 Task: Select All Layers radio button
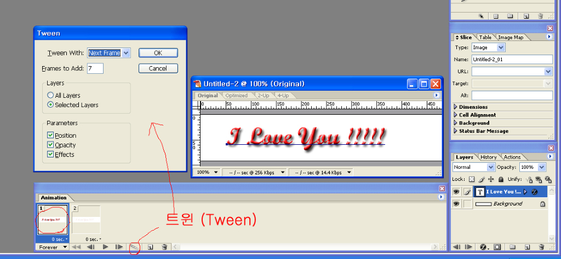50,96
